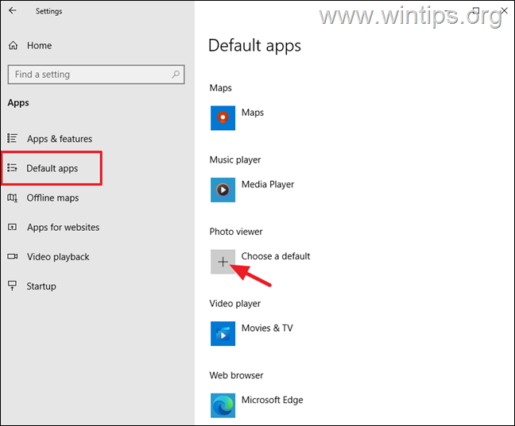Select Default apps in sidebar
Image resolution: width=515 pixels, height=426 pixels.
coord(52,168)
